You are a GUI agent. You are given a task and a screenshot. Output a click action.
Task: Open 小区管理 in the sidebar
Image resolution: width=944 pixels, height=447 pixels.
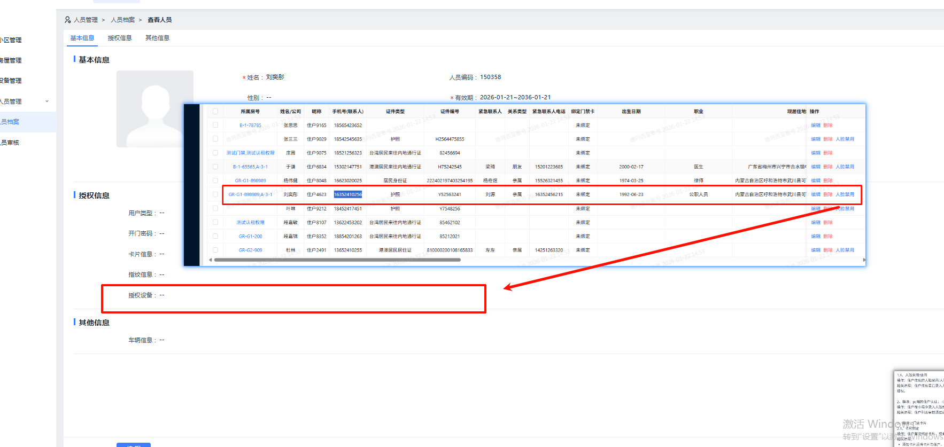click(x=11, y=40)
